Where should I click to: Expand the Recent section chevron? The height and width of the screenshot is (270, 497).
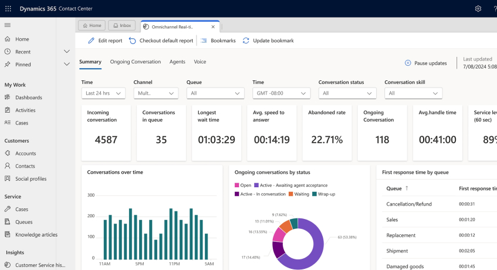pyautogui.click(x=66, y=52)
